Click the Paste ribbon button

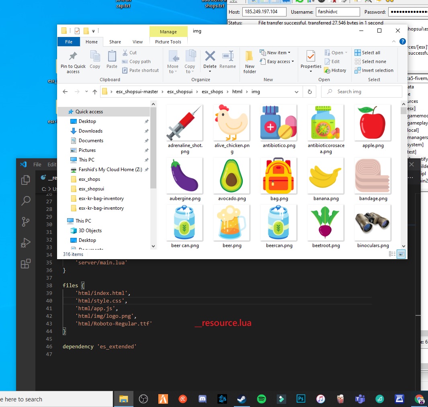tap(112, 59)
